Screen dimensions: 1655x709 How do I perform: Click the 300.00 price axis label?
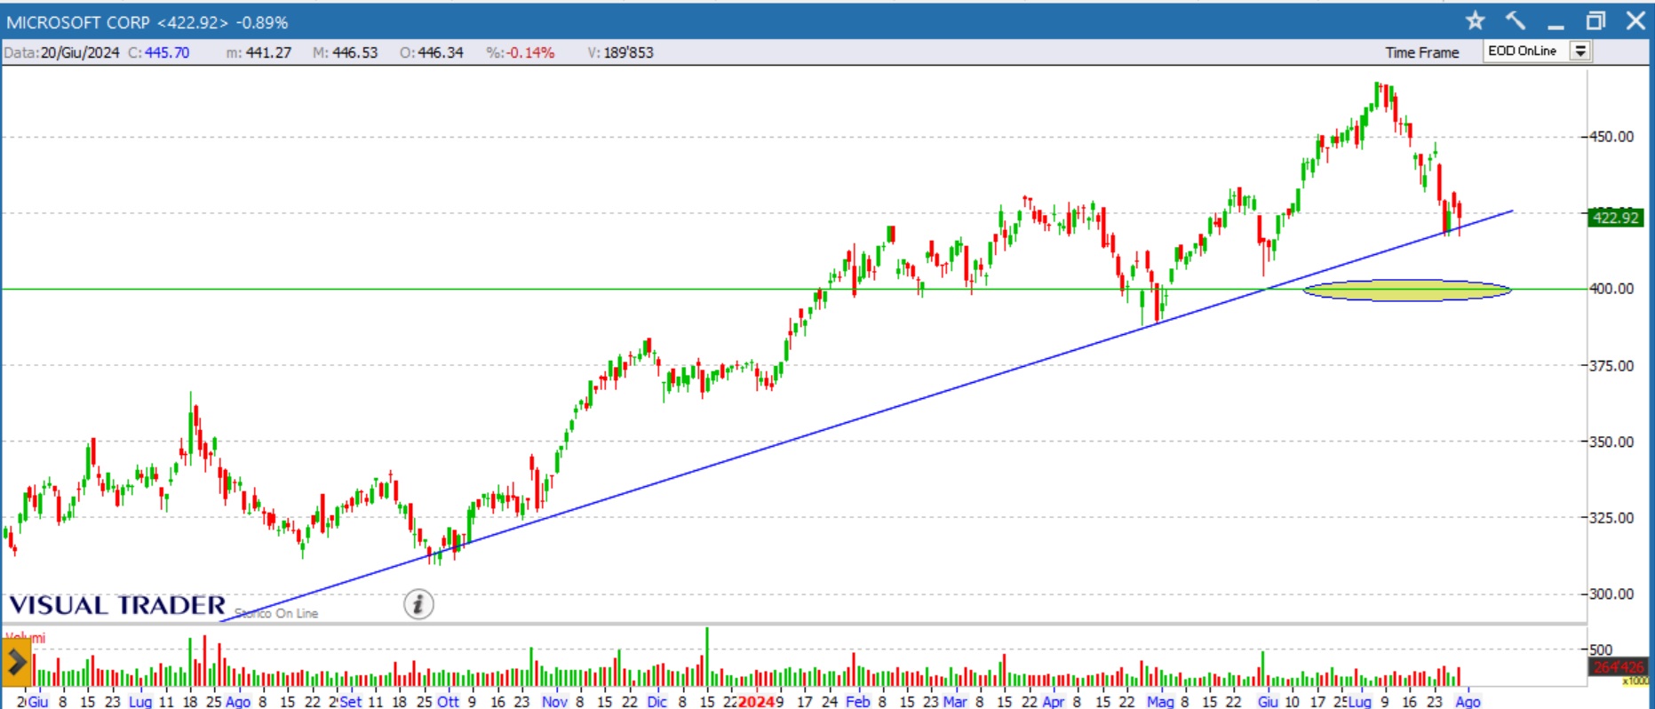coord(1611,593)
